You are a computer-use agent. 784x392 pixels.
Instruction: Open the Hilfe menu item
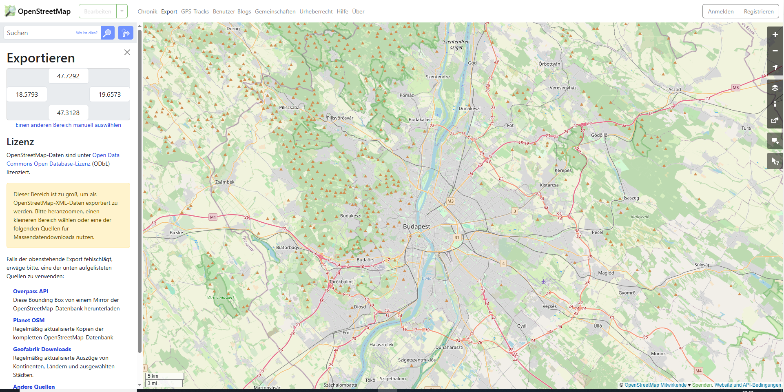coord(343,11)
